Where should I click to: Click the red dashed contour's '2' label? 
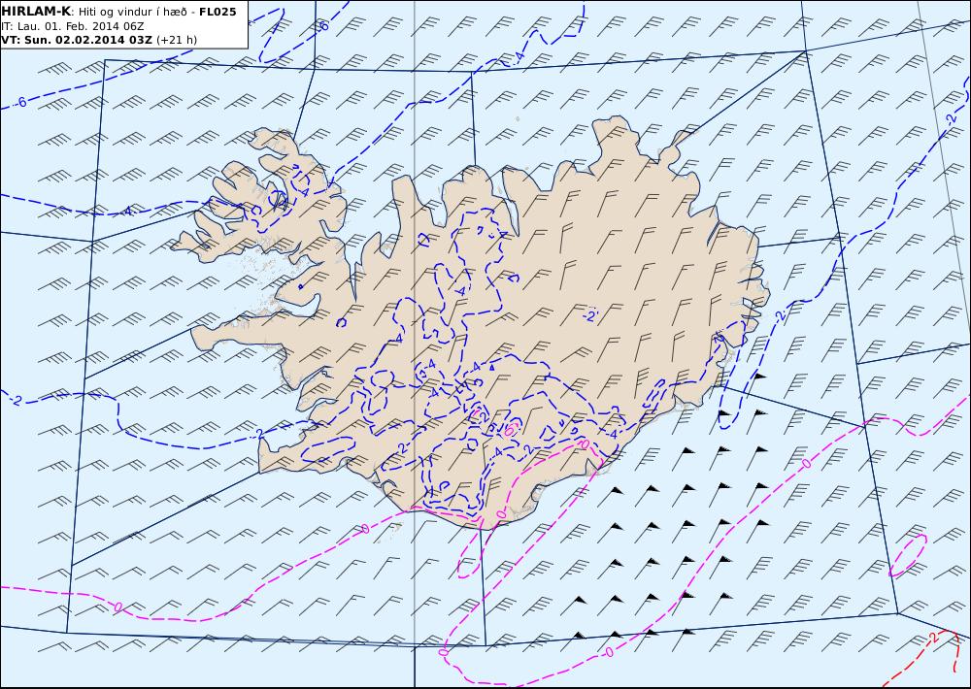933,637
